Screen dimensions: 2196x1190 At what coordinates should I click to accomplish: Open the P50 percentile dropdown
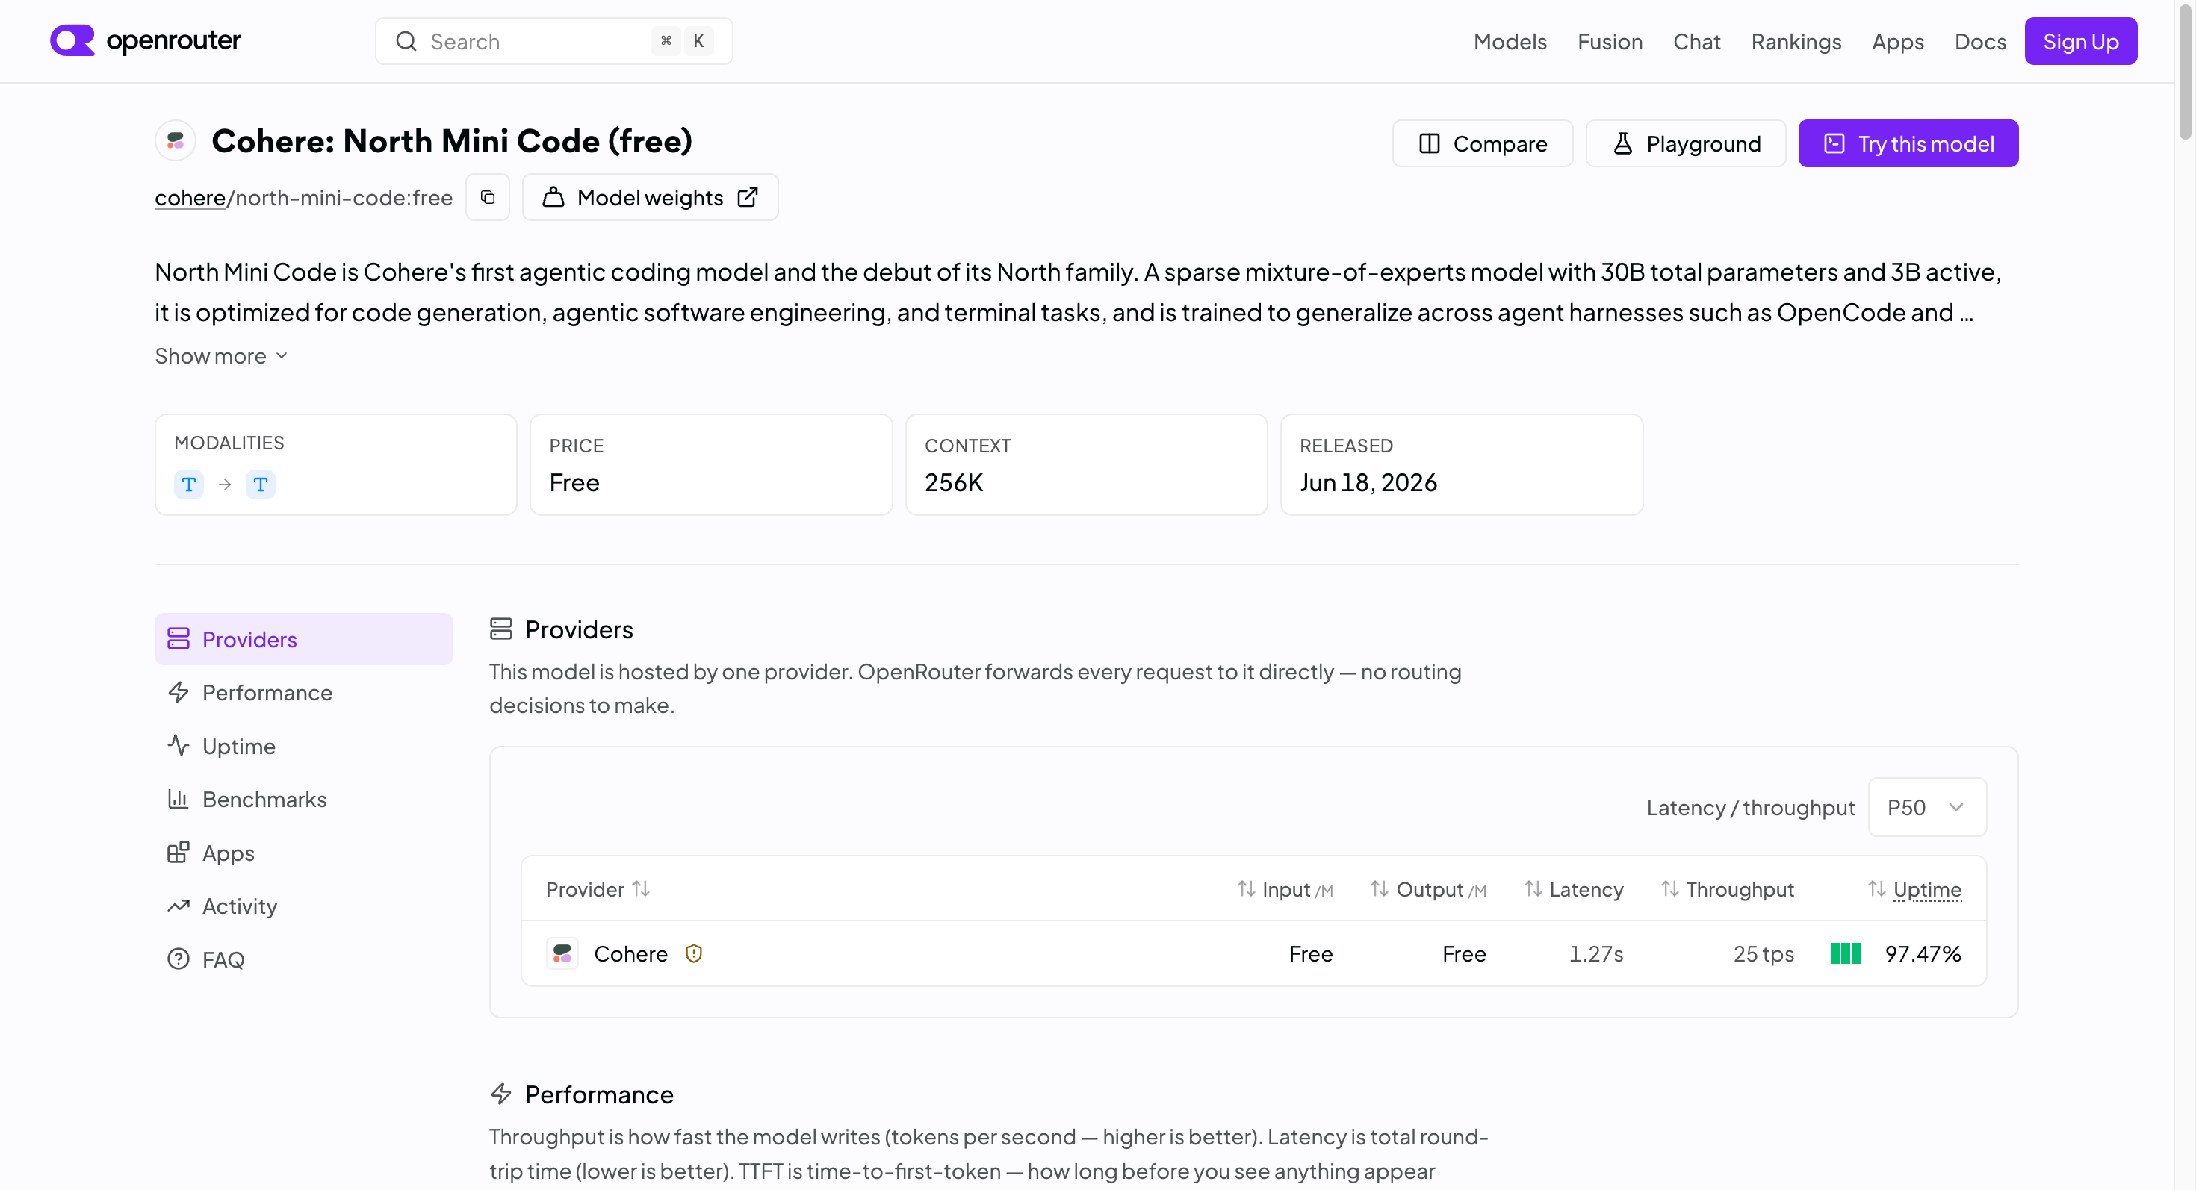pos(1927,808)
